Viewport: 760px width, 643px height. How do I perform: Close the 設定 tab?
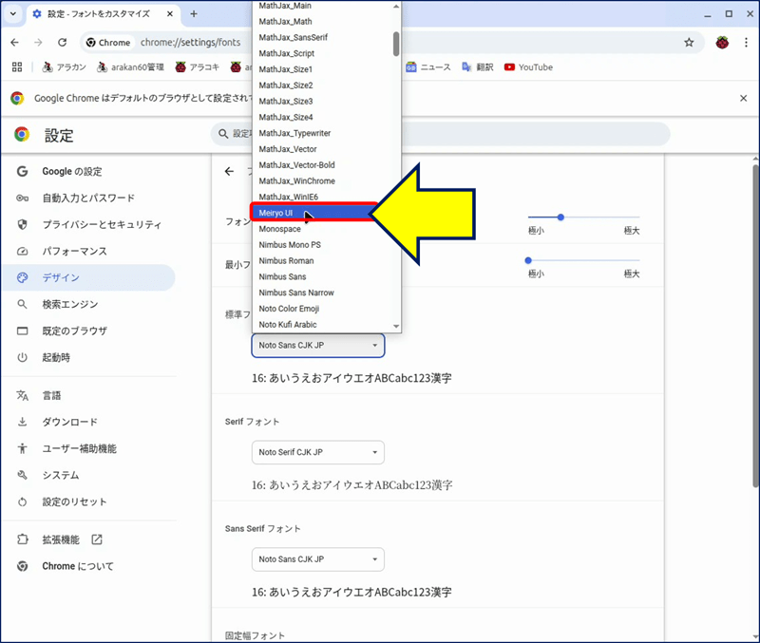[170, 14]
